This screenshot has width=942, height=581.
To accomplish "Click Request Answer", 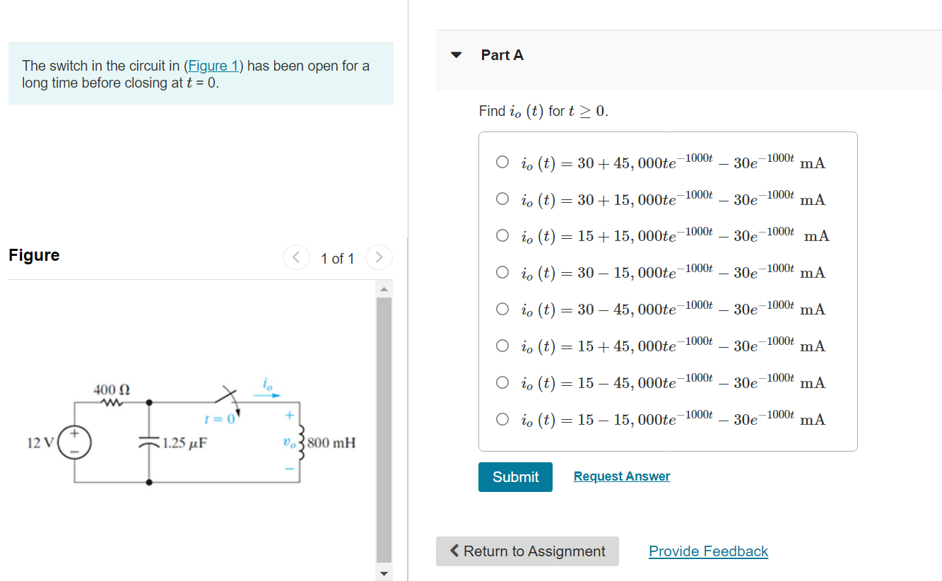I will 621,476.
